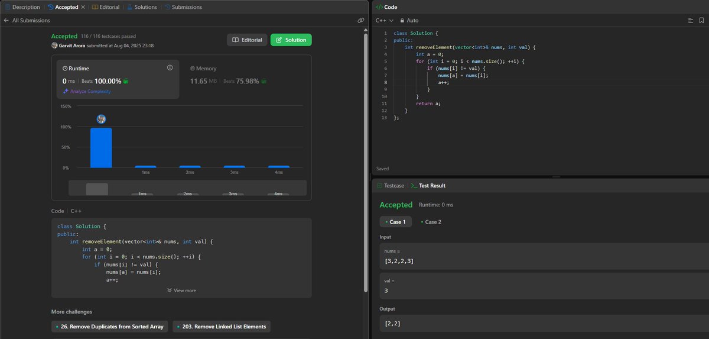Click the clock icon beside Runtime

(x=65, y=69)
